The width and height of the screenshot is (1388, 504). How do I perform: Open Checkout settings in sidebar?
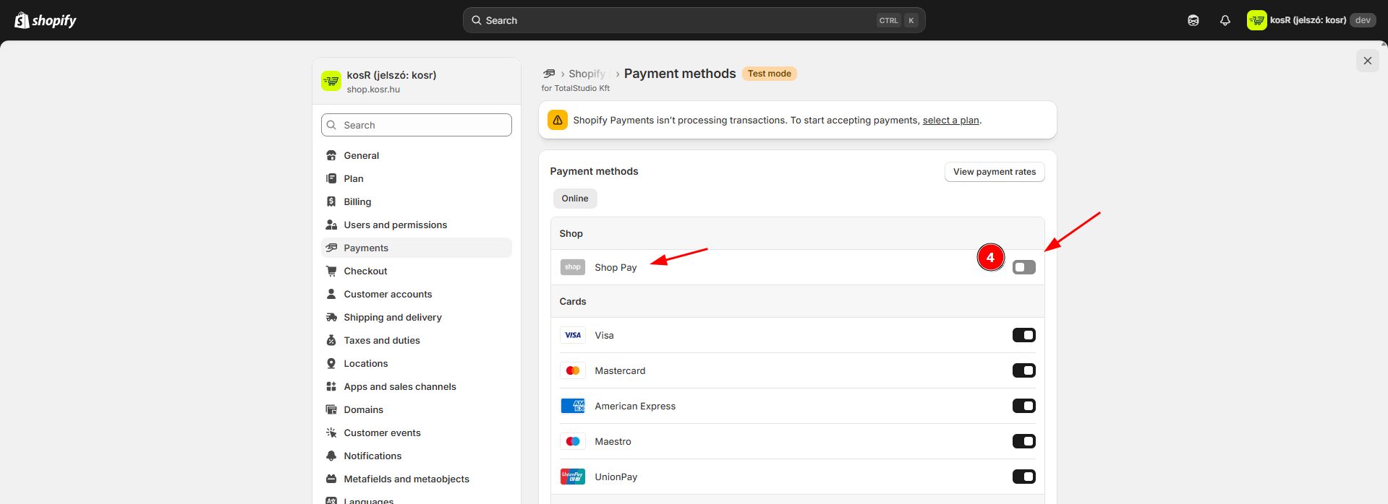click(x=365, y=271)
